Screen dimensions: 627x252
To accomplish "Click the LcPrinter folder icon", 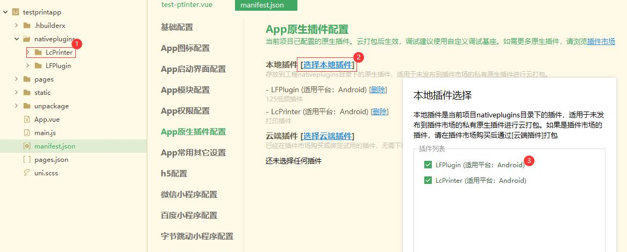I will pos(38,52).
